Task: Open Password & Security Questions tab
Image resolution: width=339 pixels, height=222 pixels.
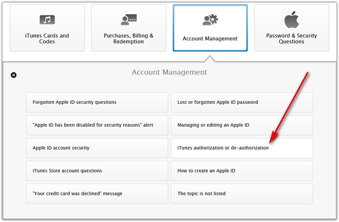Action: coord(292,28)
